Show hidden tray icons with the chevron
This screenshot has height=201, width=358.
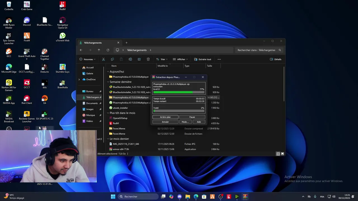coord(303,197)
